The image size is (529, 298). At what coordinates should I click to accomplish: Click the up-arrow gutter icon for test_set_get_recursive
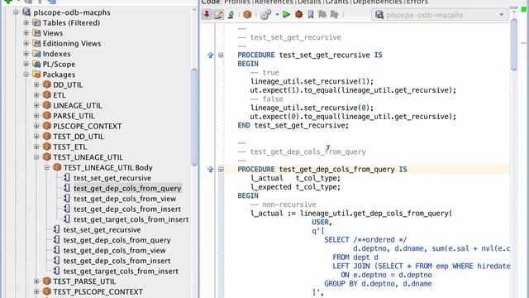211,55
